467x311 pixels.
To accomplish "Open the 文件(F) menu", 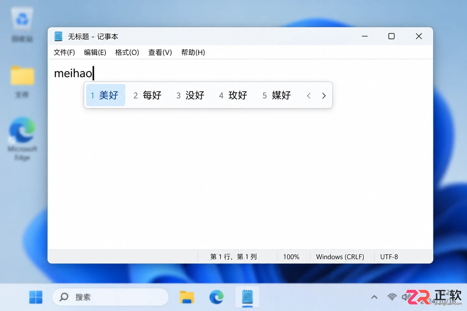I will [x=64, y=52].
